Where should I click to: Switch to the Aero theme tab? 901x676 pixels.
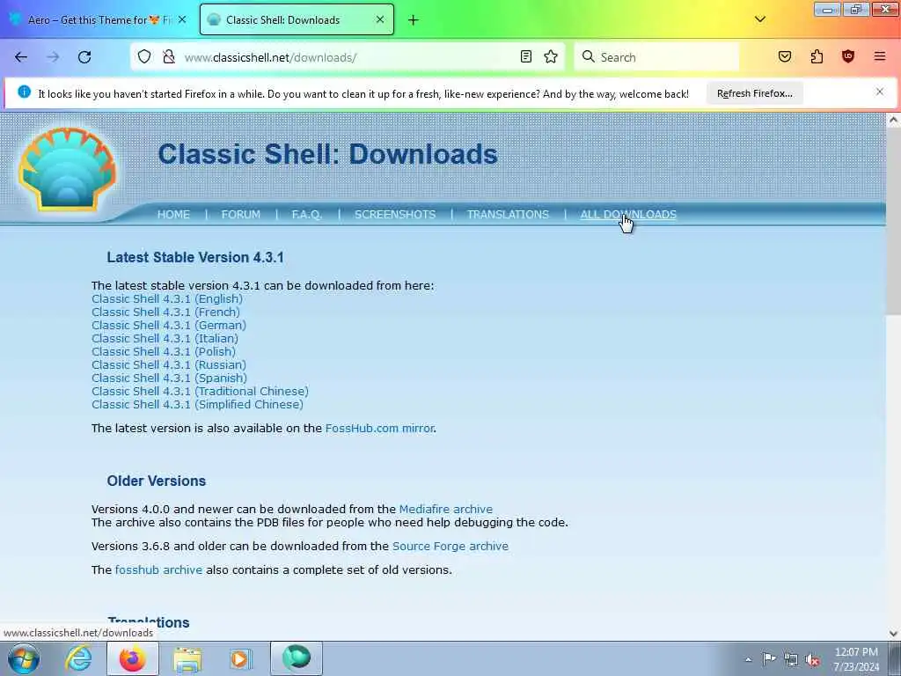pos(98,19)
